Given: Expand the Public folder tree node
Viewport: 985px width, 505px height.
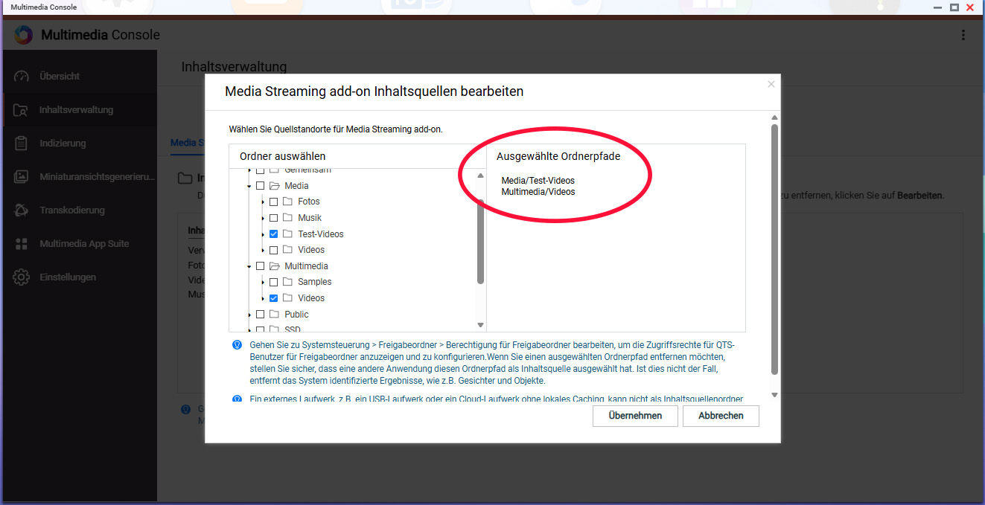Looking at the screenshot, I should 249,315.
